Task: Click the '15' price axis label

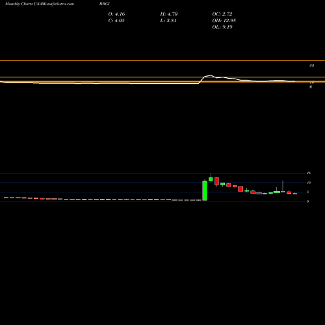Action: click(309, 173)
